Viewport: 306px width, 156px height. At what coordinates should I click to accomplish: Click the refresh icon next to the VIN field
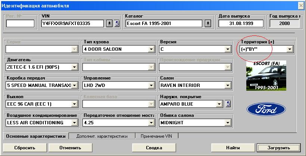pyautogui.click(x=116, y=24)
